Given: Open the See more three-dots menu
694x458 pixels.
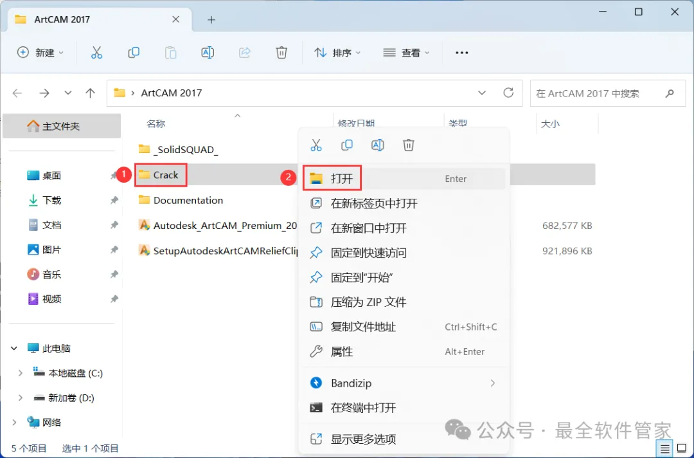Looking at the screenshot, I should 461,53.
